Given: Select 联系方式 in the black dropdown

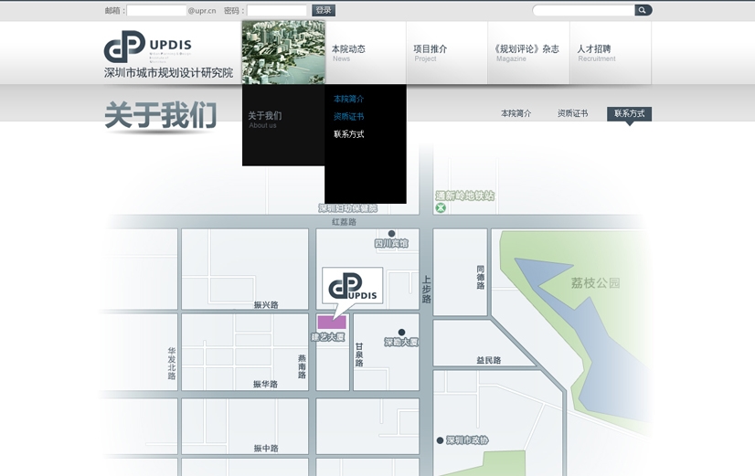Looking at the screenshot, I should pos(348,134).
